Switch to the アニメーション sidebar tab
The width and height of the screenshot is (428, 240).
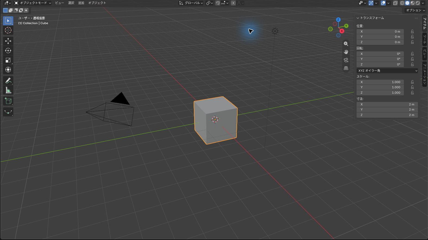coord(425,74)
